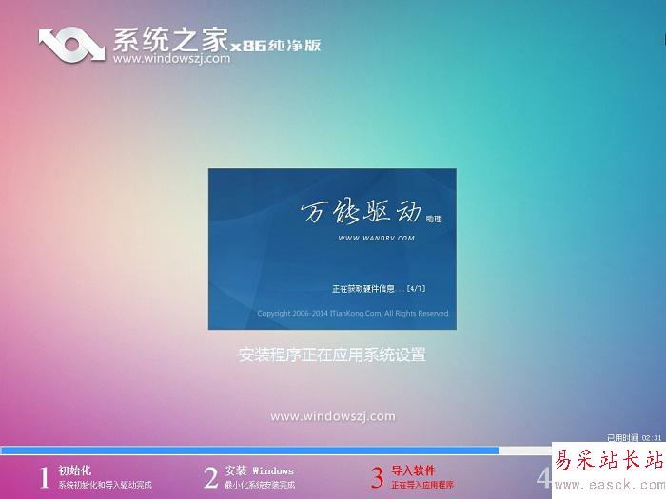Click the 系统之家 arrow logo icon
666x499 pixels.
point(71,45)
